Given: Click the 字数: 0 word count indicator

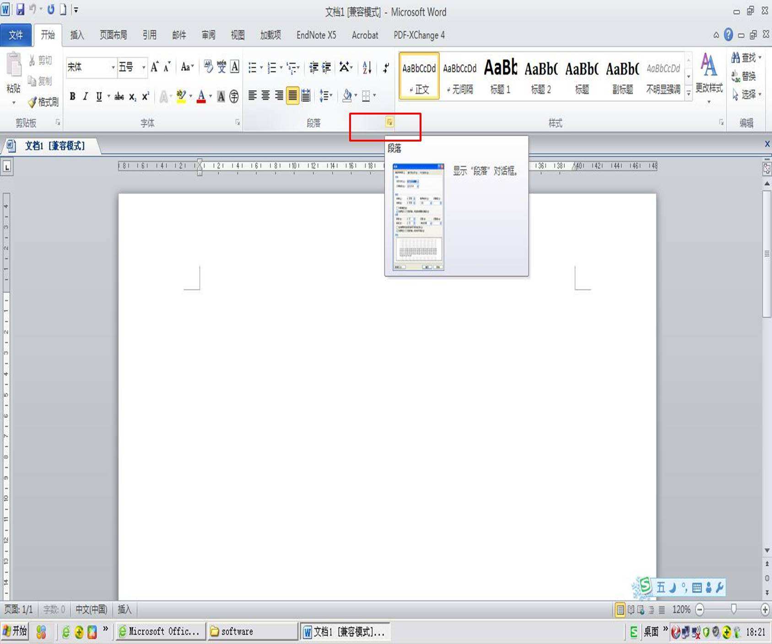Looking at the screenshot, I should click(54, 610).
